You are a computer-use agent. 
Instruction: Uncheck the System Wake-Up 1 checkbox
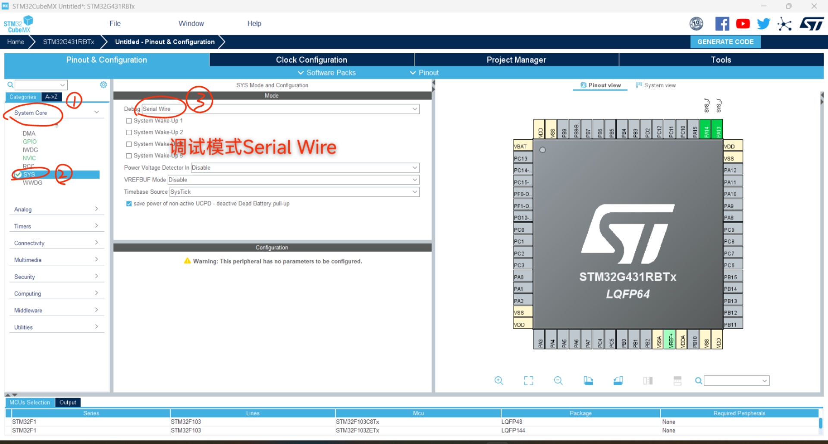pos(129,121)
